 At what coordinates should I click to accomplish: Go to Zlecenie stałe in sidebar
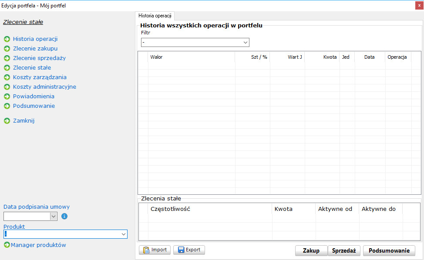coord(32,68)
